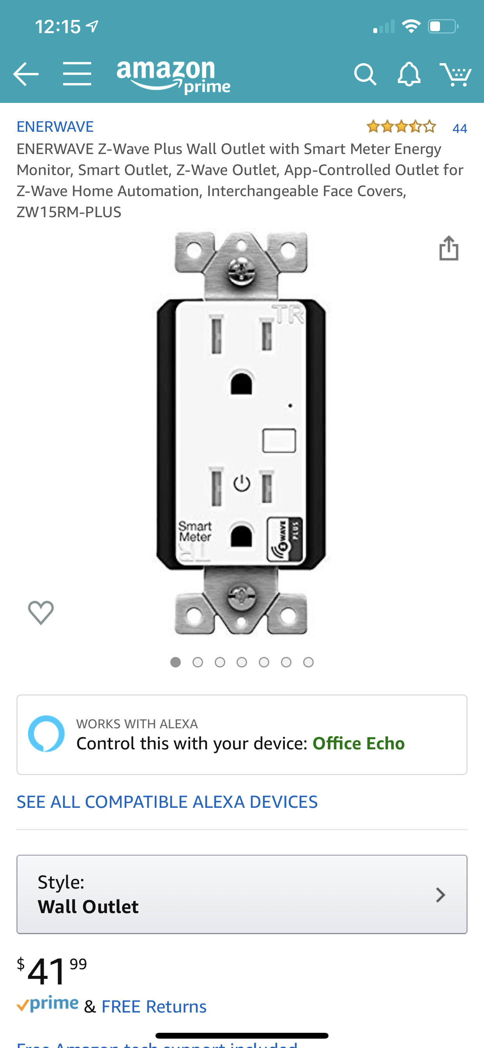Open notifications bell icon
The image size is (484, 1048).
click(409, 74)
